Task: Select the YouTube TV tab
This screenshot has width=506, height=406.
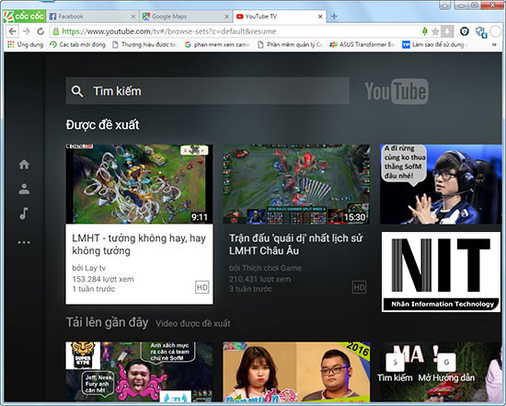Action: click(x=279, y=17)
